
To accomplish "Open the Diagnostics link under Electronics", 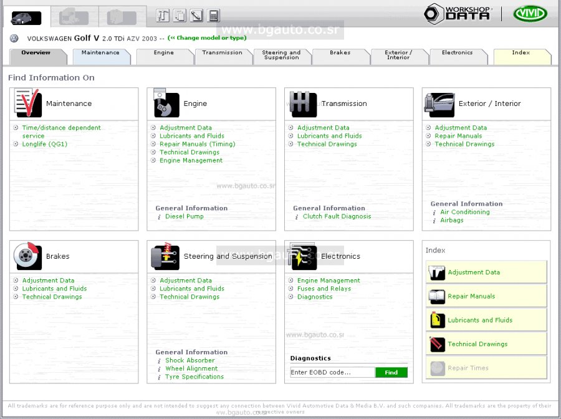I will pos(315,297).
